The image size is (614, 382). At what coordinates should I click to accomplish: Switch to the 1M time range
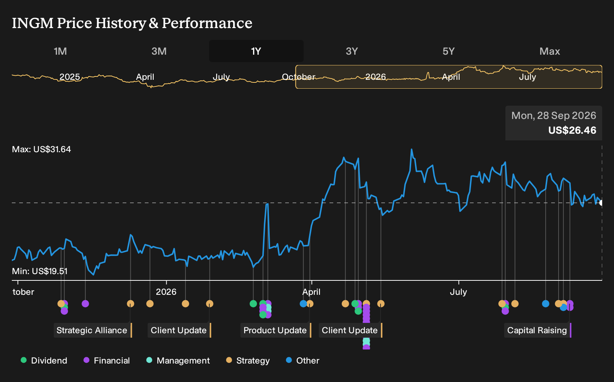click(60, 51)
